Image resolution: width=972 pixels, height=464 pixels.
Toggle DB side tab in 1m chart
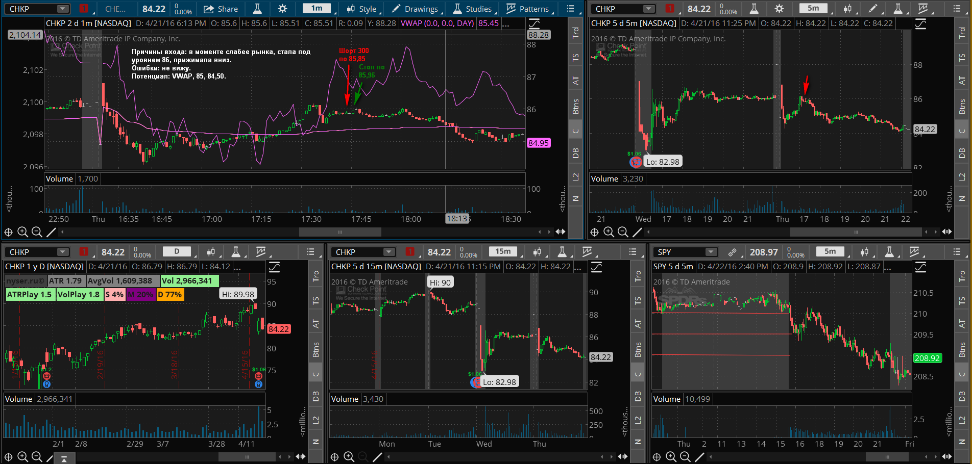click(x=576, y=153)
